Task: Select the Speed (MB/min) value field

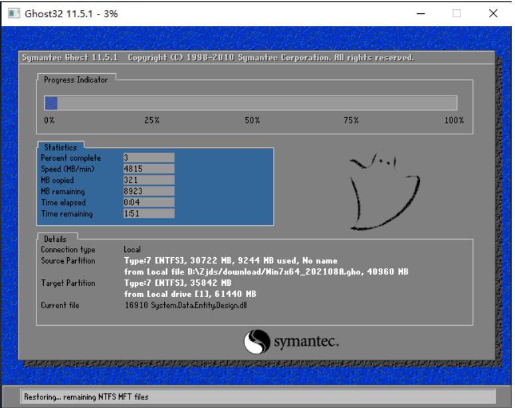Action: click(x=148, y=169)
